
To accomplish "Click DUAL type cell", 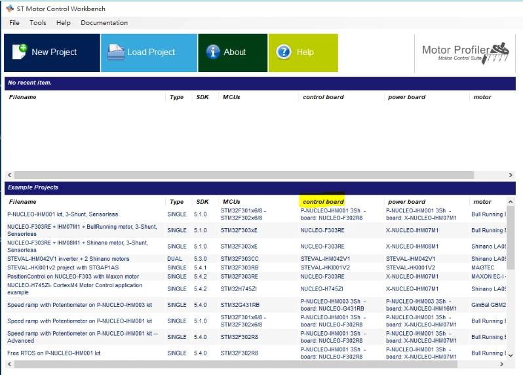I will coord(174,259).
